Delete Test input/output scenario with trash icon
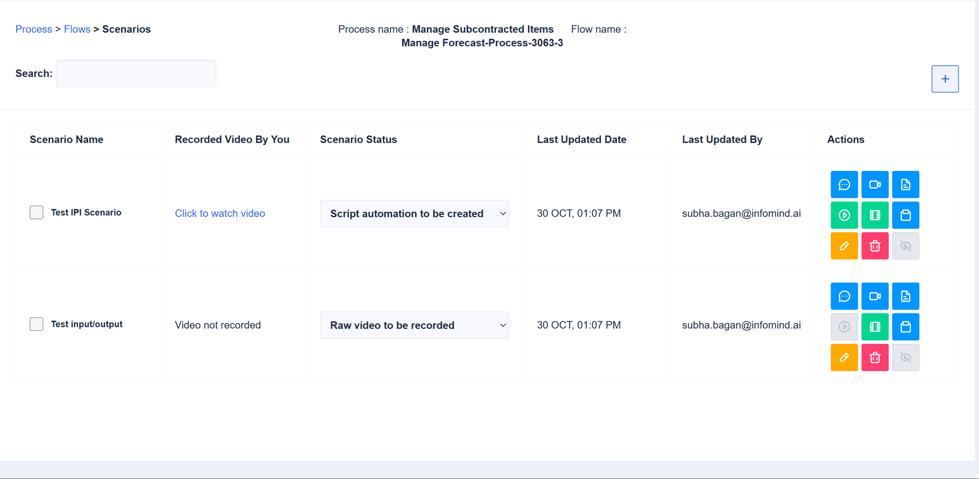 pyautogui.click(x=875, y=358)
